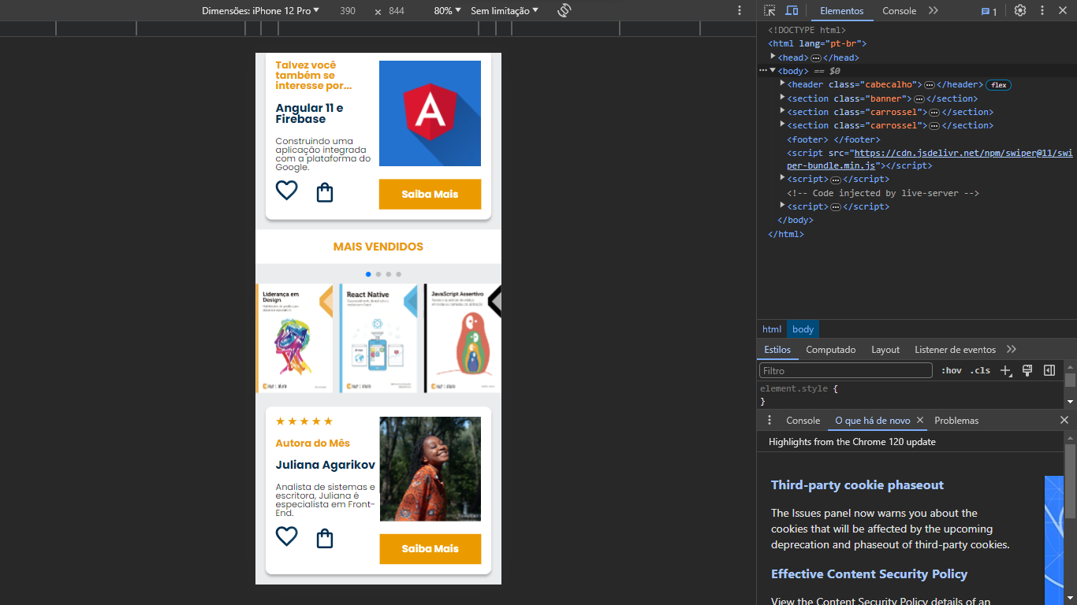
Task: Show more DevTools panels beside the Console tab
Action: click(934, 11)
